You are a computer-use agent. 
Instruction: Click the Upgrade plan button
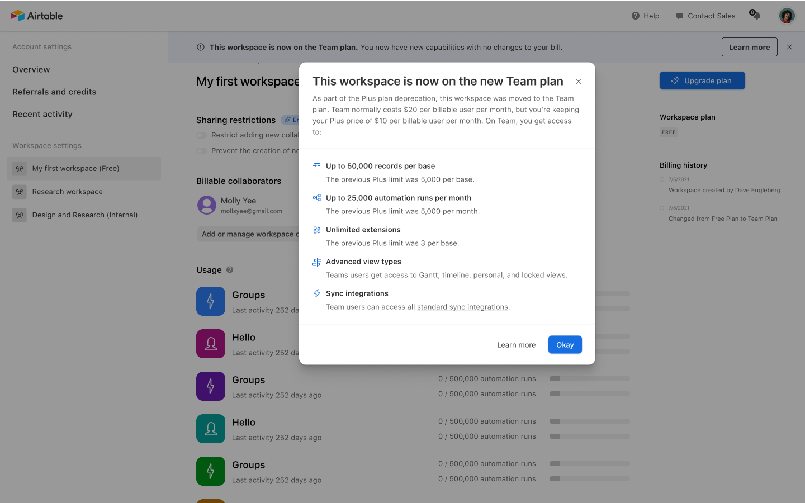702,80
